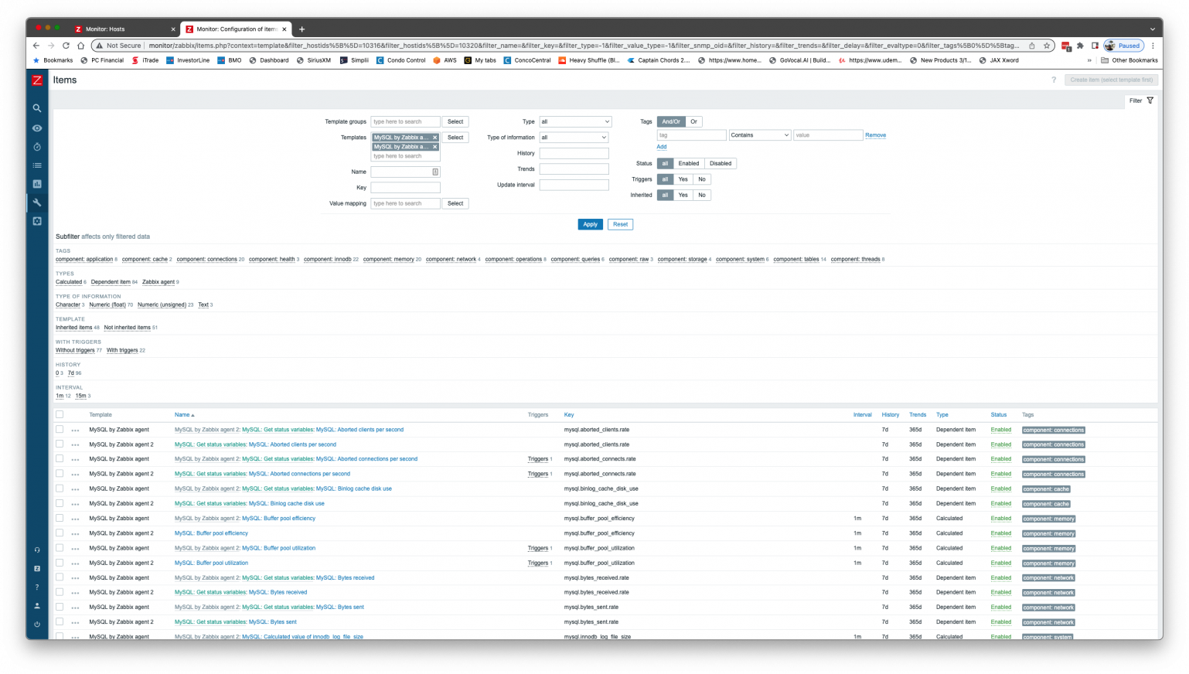Remove the tag filter row
Viewport: 1189px width, 674px height.
875,135
